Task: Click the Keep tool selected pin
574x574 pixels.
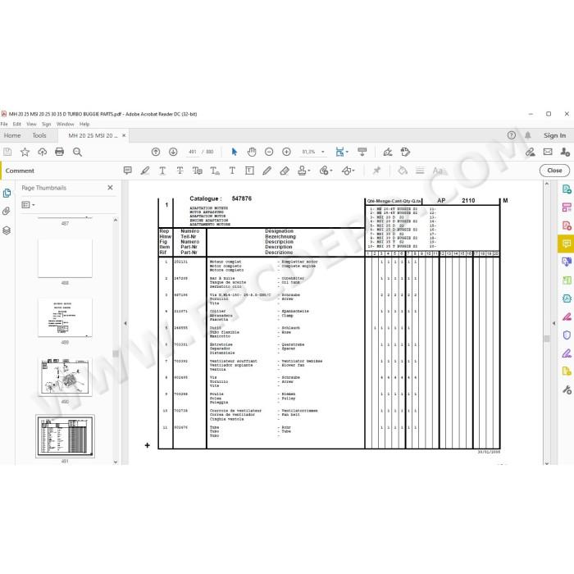Action: 376,171
